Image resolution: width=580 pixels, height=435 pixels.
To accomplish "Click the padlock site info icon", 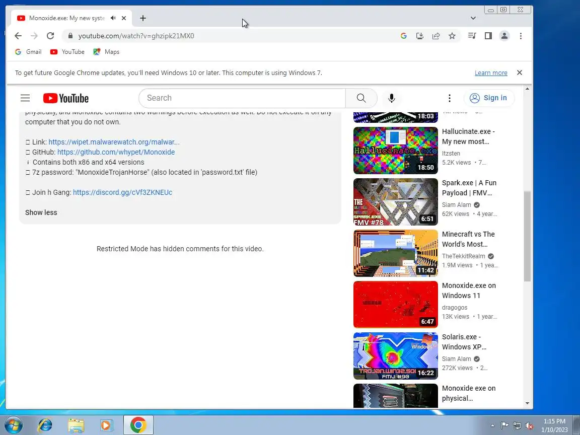I will point(70,36).
